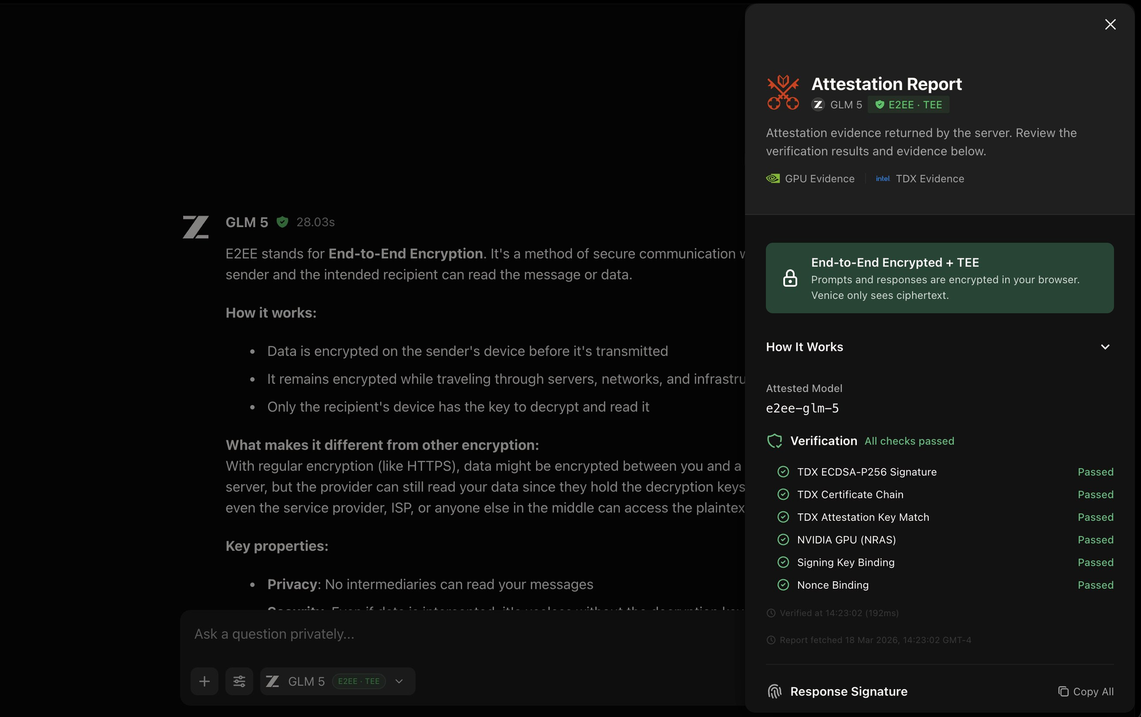1141x717 pixels.
Task: Click the green shield next to GLM 5
Action: 282,222
